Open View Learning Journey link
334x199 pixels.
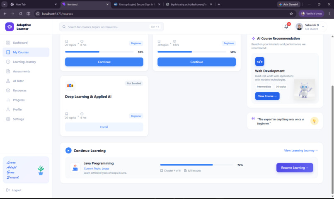301,151
